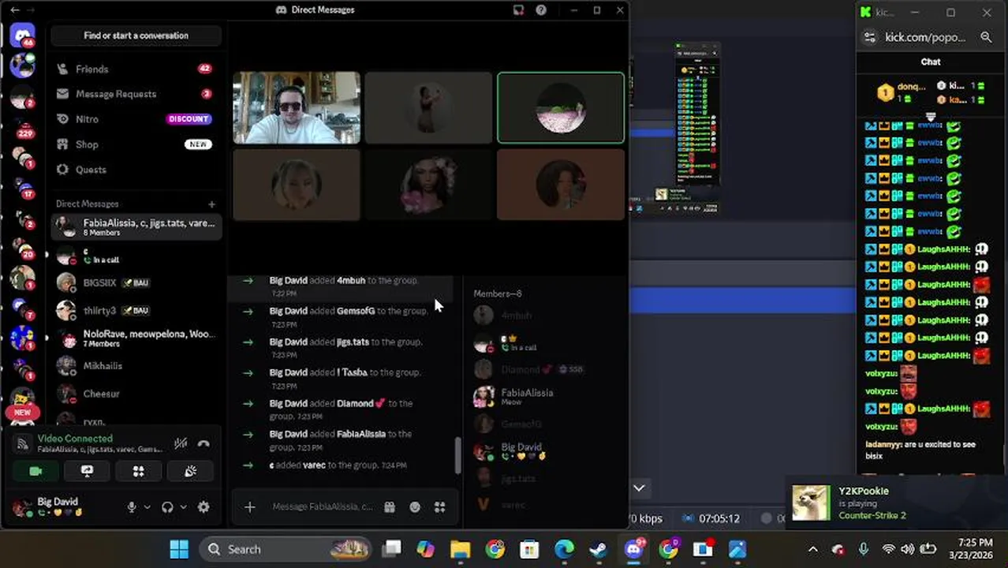Screen dimensions: 1008x568
Task: Open the soundboard in voice panel
Action: [x=190, y=471]
